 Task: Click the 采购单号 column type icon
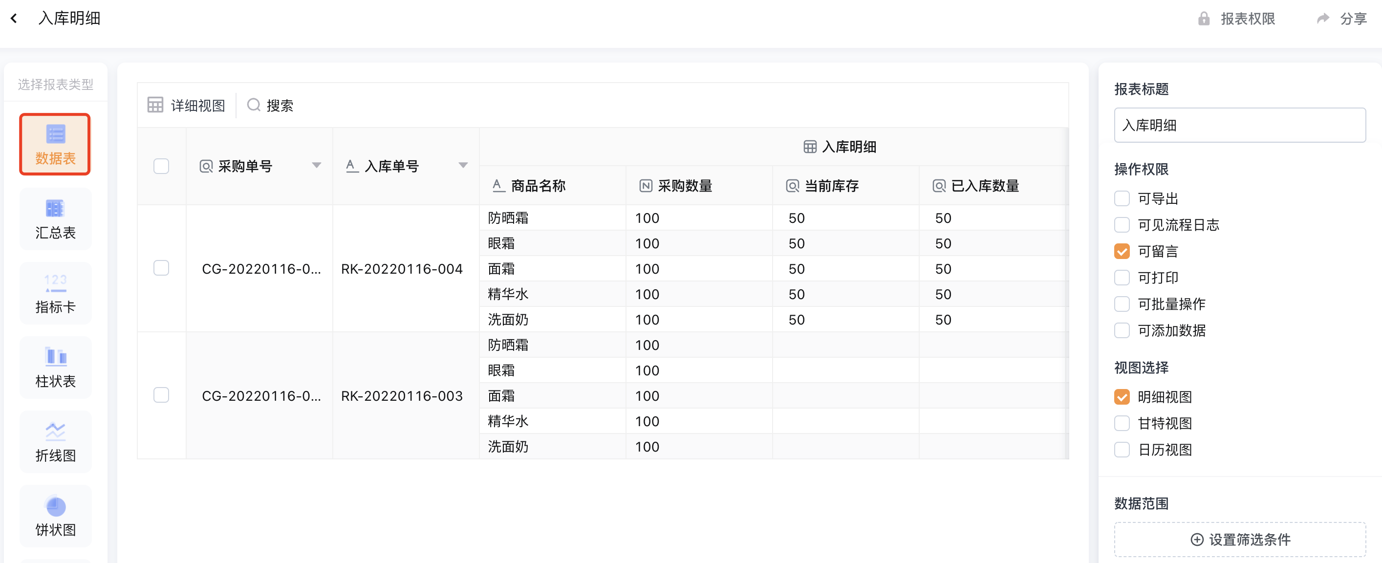[206, 166]
